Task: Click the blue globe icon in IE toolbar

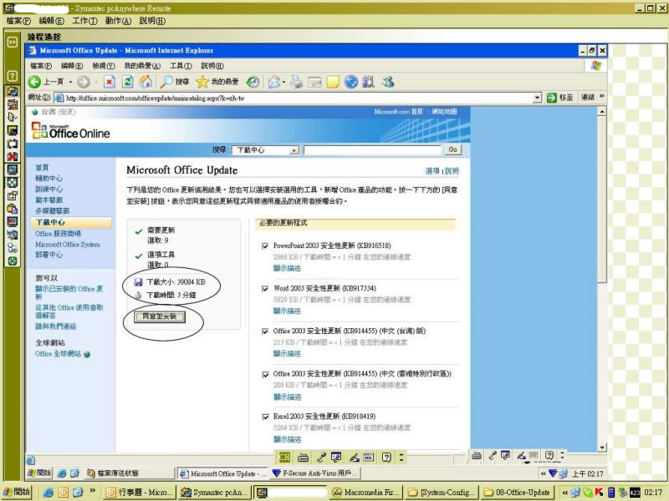Action: (x=350, y=82)
